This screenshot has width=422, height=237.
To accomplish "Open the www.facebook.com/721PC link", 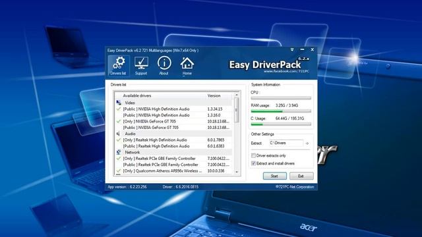I will point(286,72).
